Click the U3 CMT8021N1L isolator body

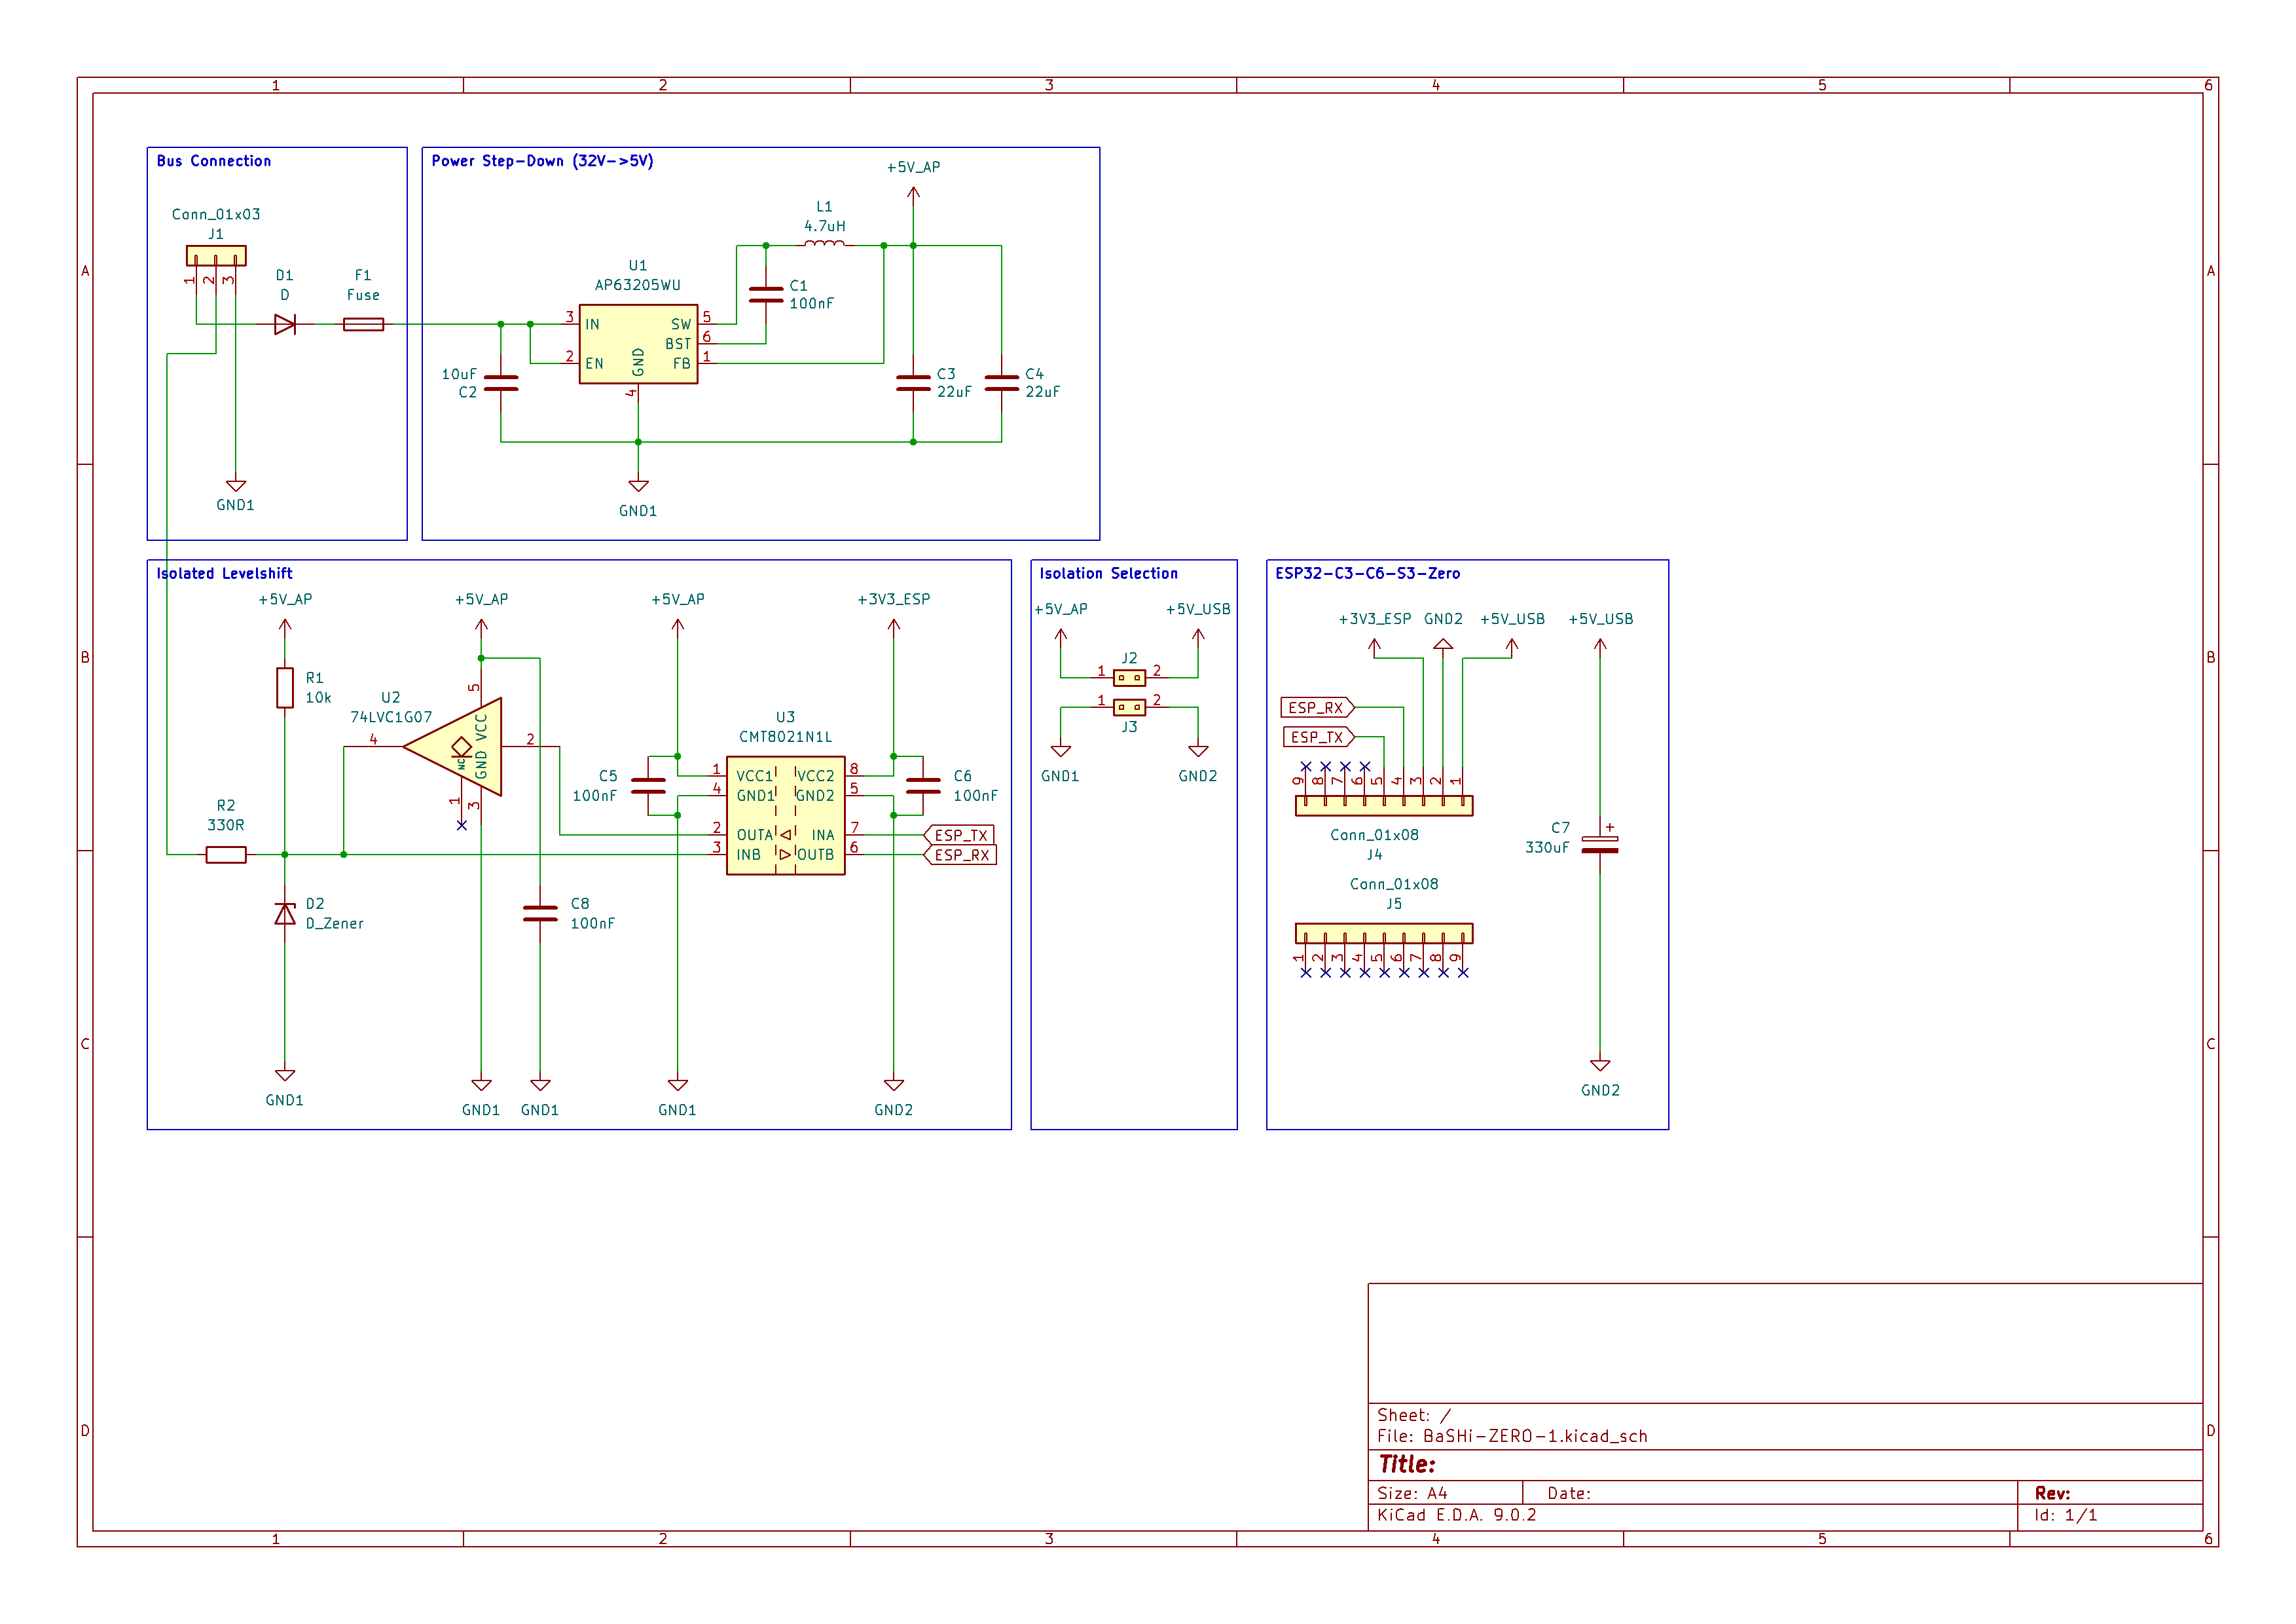(786, 816)
